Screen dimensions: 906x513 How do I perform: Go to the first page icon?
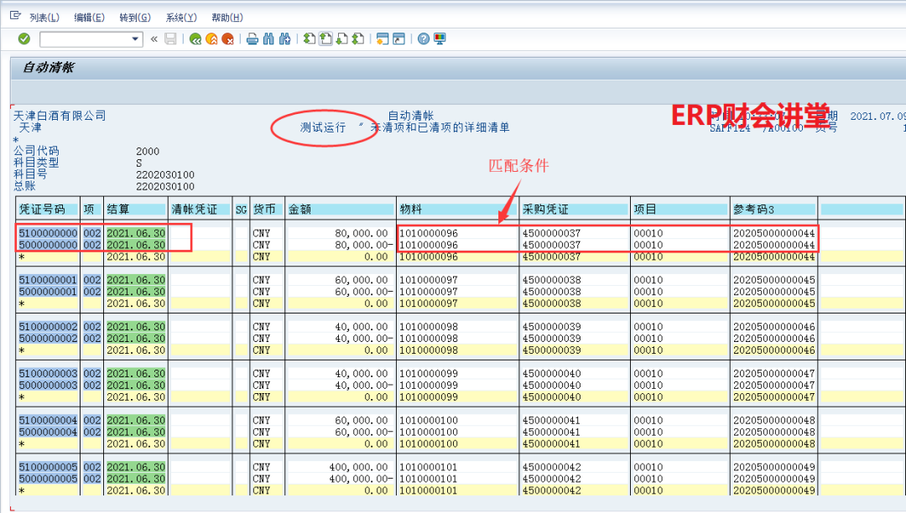310,39
